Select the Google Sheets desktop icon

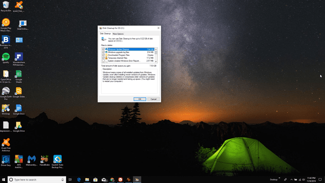click(18, 76)
